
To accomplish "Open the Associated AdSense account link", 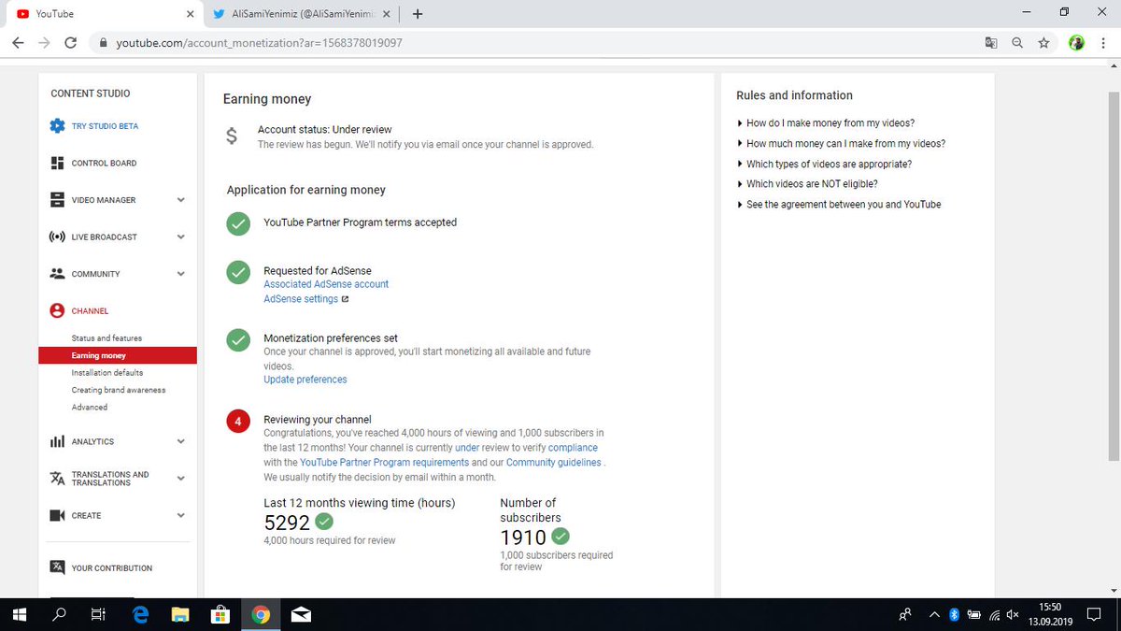I will (x=326, y=284).
